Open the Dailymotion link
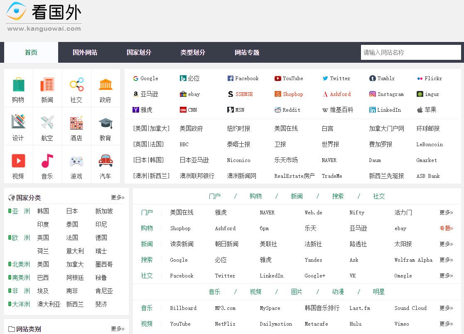This screenshot has width=464, height=334. (276, 324)
